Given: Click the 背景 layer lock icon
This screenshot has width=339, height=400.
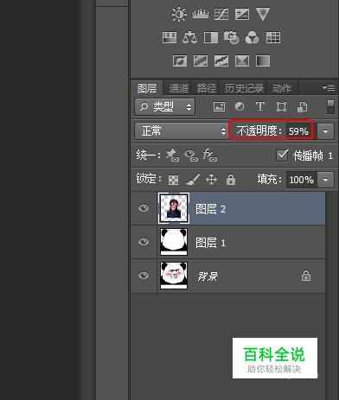Looking at the screenshot, I should point(306,276).
